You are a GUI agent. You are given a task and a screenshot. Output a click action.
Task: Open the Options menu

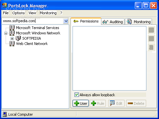[x=19, y=13]
